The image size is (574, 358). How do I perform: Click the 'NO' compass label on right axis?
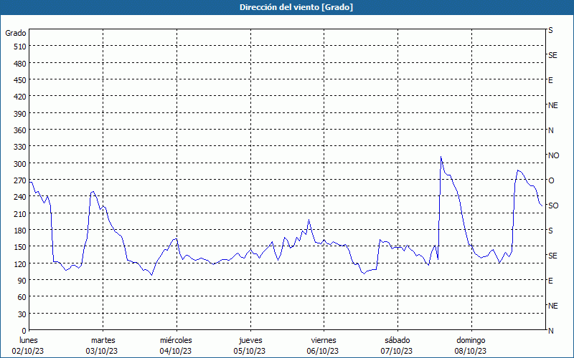click(x=553, y=155)
